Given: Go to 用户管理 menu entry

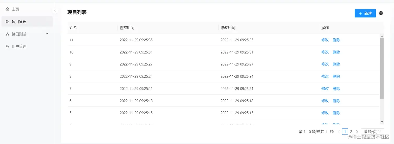Looking at the screenshot, I should 27,46.
